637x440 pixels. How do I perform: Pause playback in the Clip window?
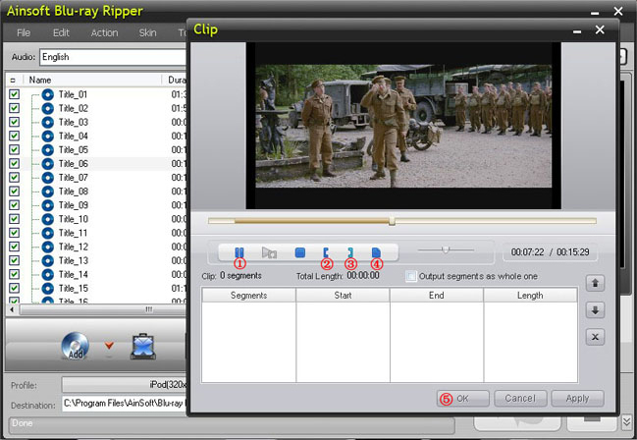(239, 252)
